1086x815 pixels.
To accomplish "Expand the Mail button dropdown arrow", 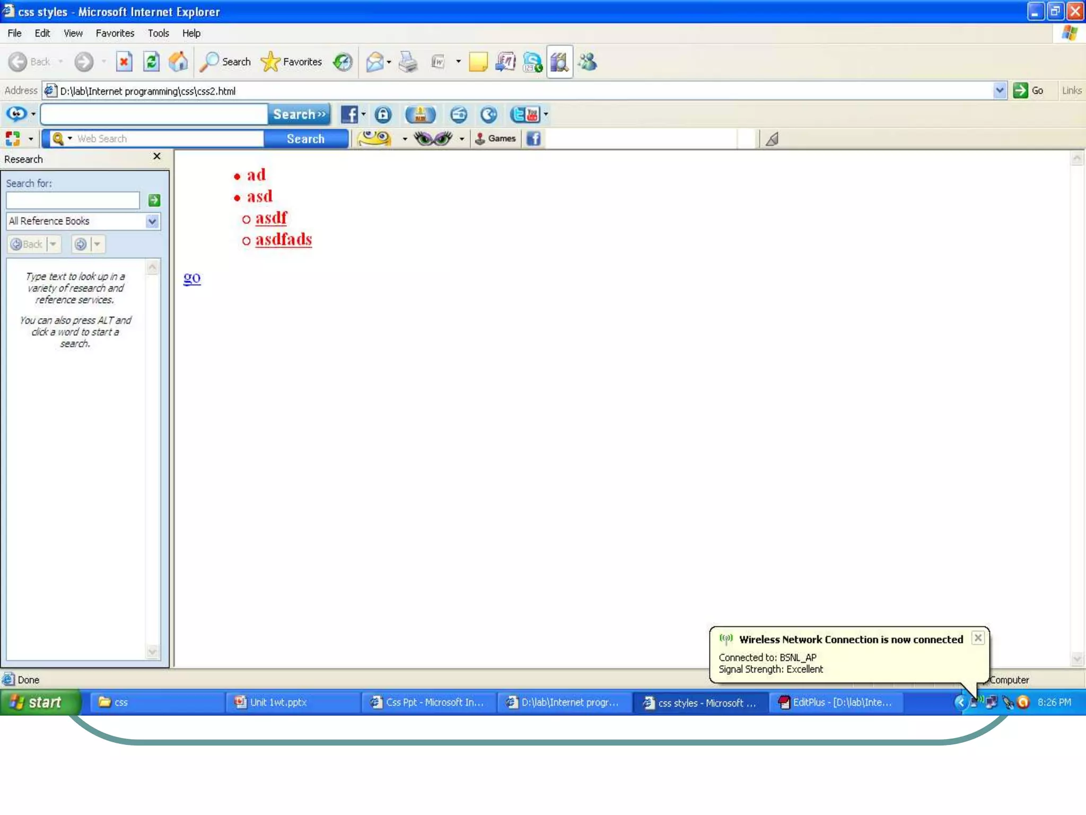I will (389, 62).
